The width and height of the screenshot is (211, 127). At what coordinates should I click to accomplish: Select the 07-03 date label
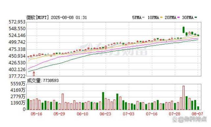click(x=128, y=114)
